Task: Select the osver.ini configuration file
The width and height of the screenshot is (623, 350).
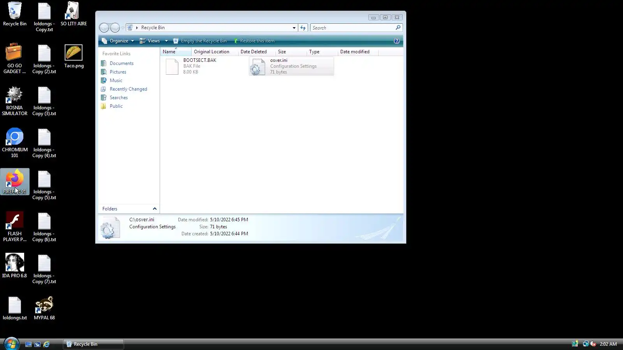Action: (x=291, y=66)
